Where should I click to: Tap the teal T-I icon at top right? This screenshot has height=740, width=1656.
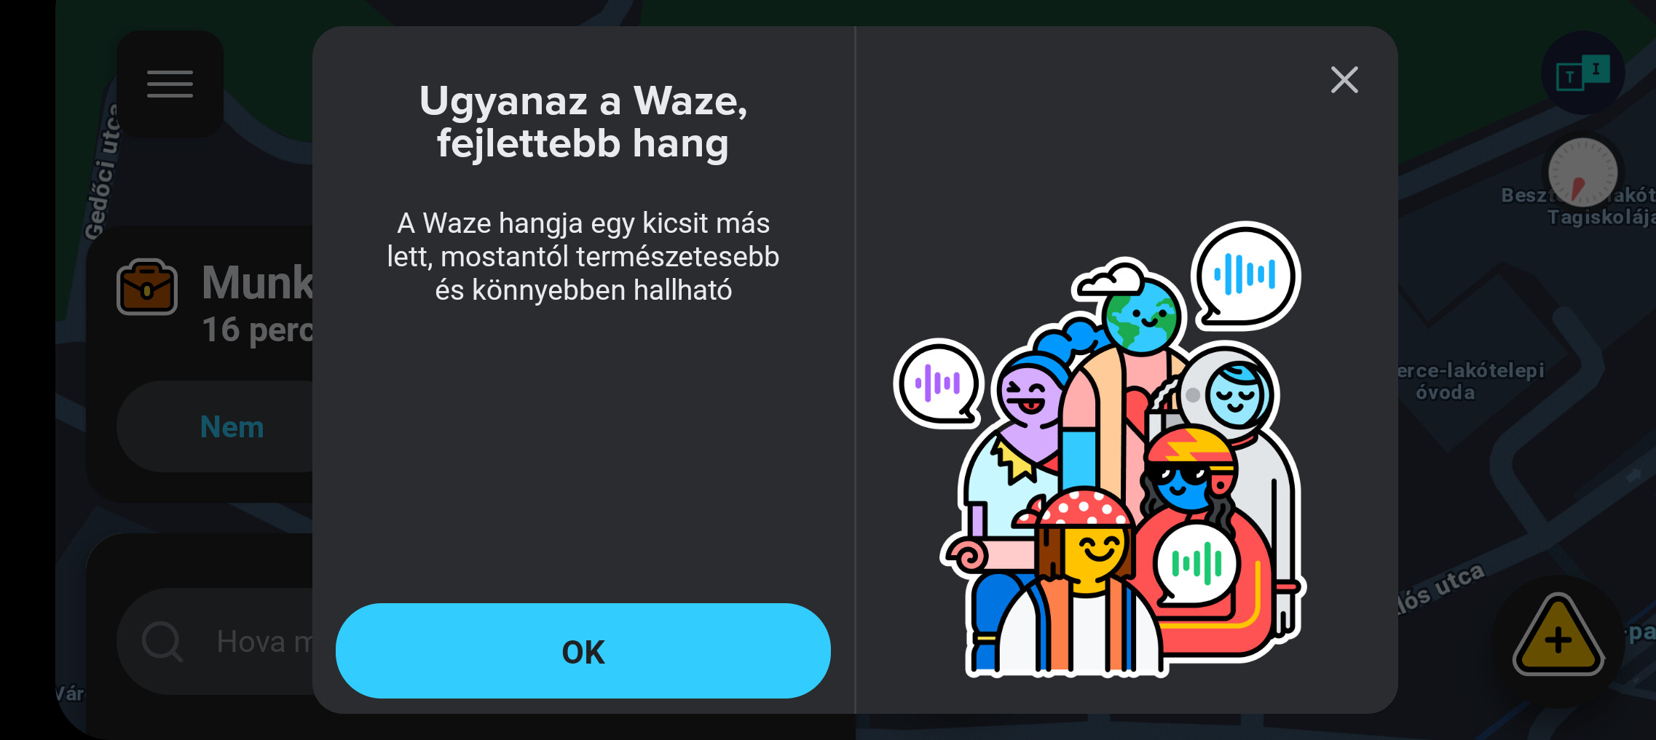click(x=1582, y=73)
